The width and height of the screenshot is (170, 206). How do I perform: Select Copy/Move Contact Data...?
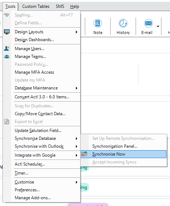click(42, 114)
